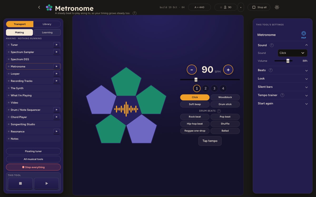Open the header tempo 90 metronome pill
Image resolution: width=316 pixels, height=197 pixels.
(x=226, y=7)
